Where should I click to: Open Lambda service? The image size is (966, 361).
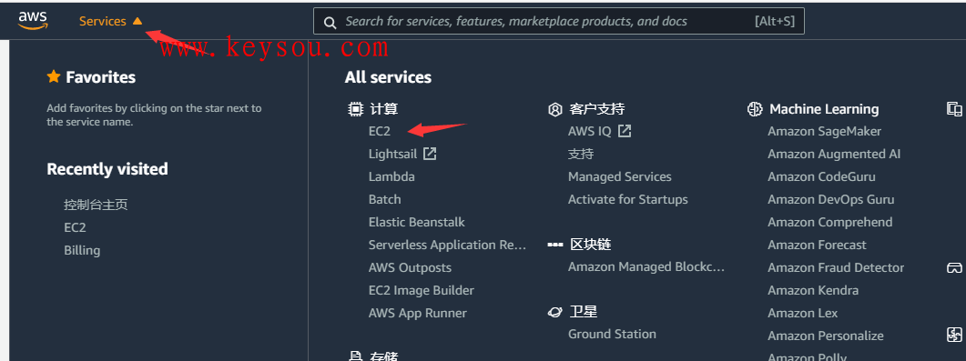[391, 176]
